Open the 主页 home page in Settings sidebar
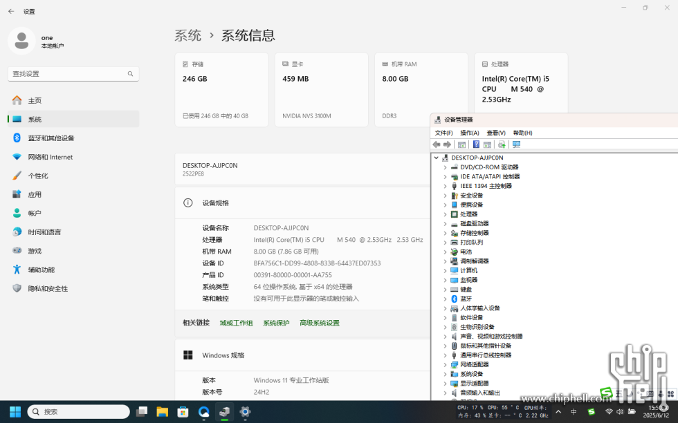 (73, 101)
